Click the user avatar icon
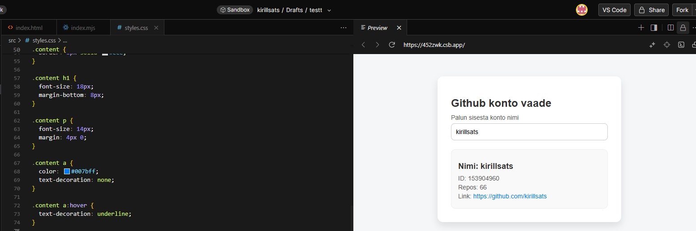Image resolution: width=696 pixels, height=231 pixels. [582, 10]
